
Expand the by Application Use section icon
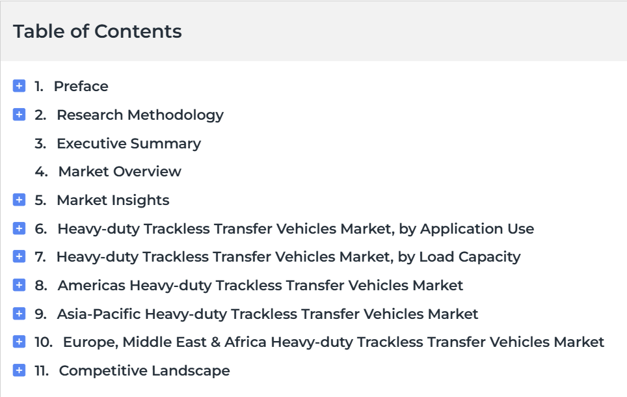pos(20,228)
